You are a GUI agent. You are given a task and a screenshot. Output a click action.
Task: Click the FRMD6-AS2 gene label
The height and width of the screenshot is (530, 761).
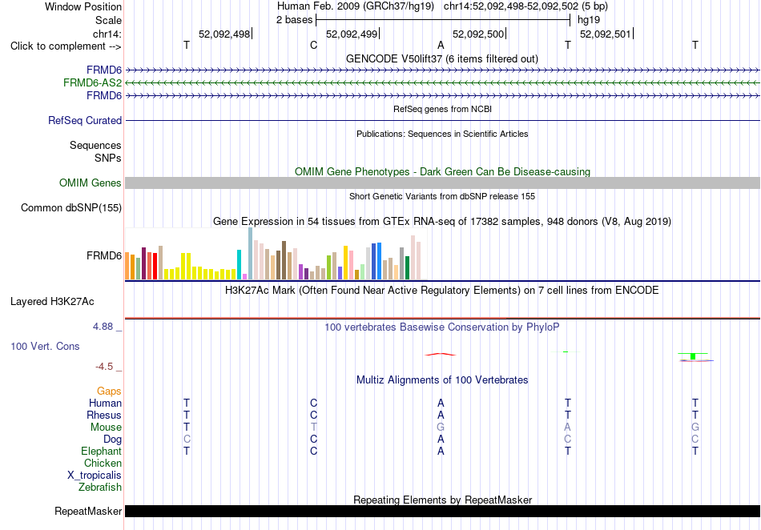(92, 83)
